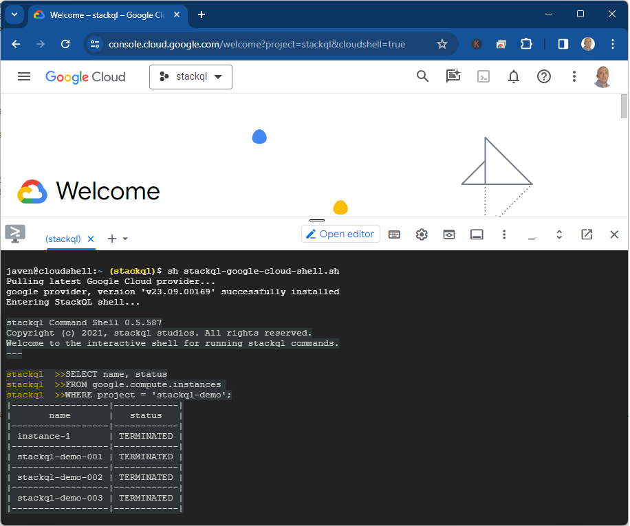Toggle the terminal panel to fullscreen
The image size is (630, 526).
point(559,234)
